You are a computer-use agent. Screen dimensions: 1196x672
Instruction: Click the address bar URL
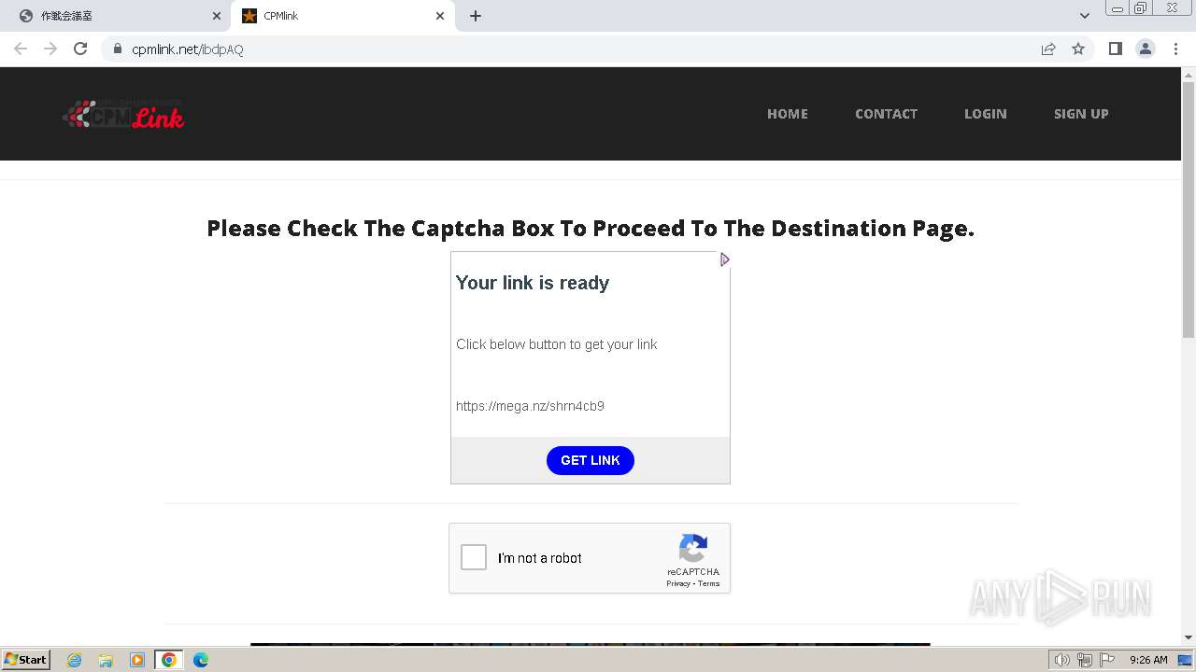click(188, 49)
